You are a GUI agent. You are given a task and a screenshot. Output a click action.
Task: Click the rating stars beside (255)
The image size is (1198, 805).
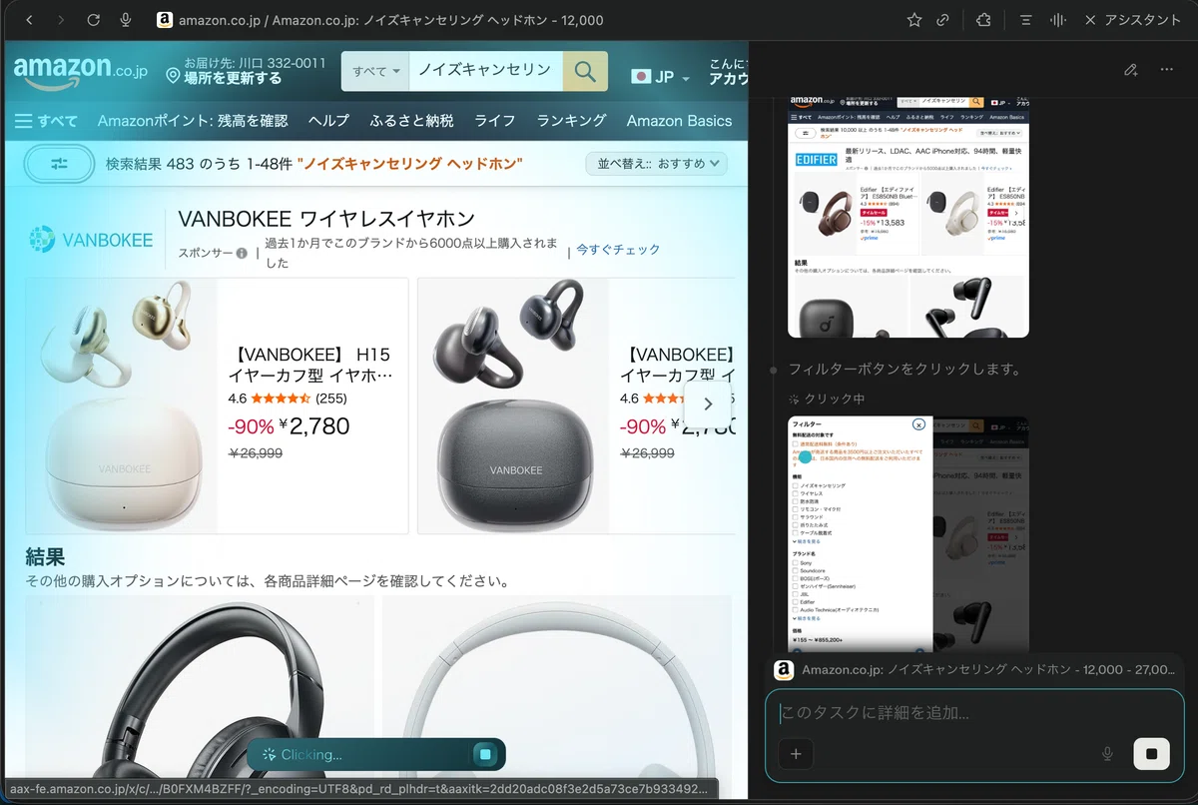pyautogui.click(x=282, y=399)
